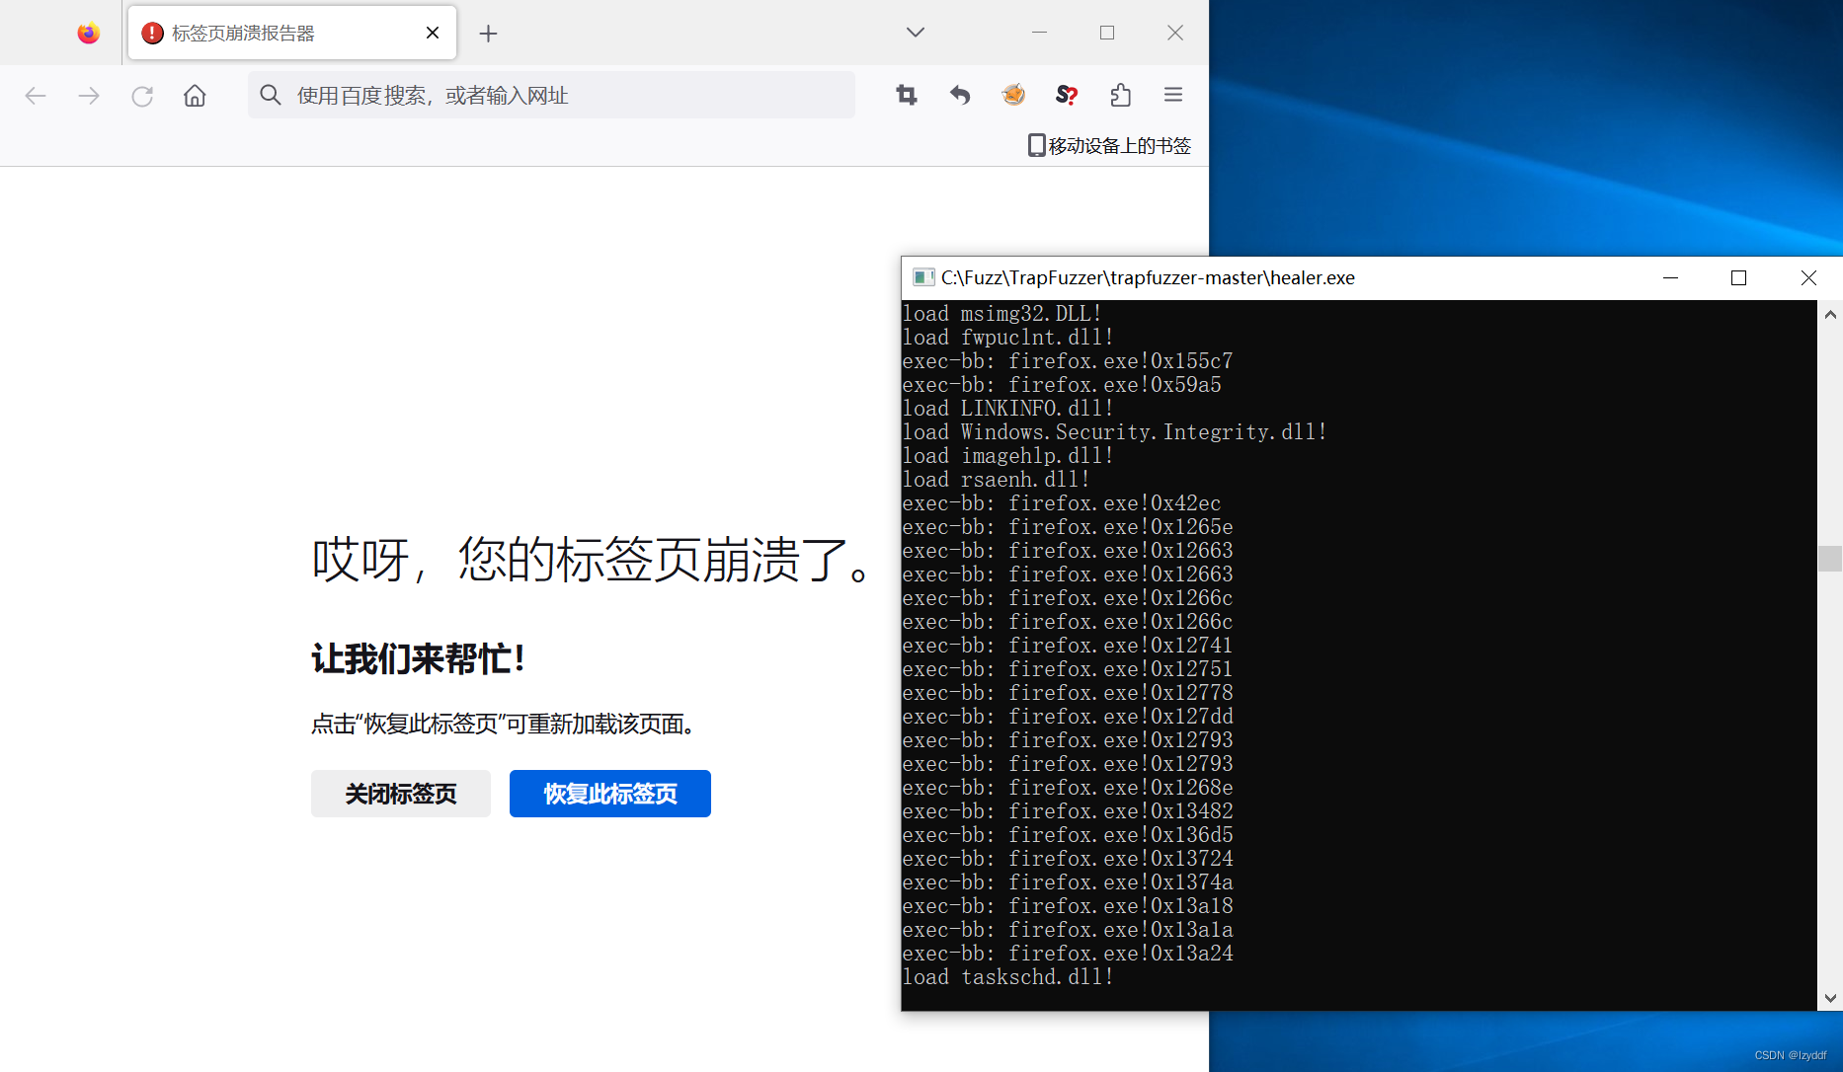Minimize the healer.exe console window
Screen dimensions: 1843x1072
[x=1671, y=278]
